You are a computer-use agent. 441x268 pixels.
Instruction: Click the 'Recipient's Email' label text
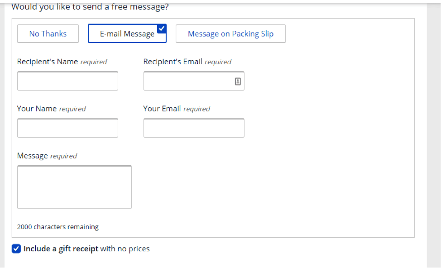click(173, 62)
